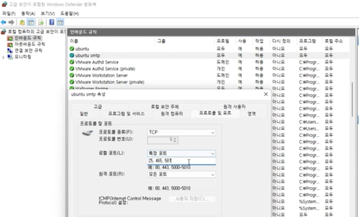Screen dimensions: 359x217
Task: Open the 파일(F) menu
Action: (x=9, y=14)
